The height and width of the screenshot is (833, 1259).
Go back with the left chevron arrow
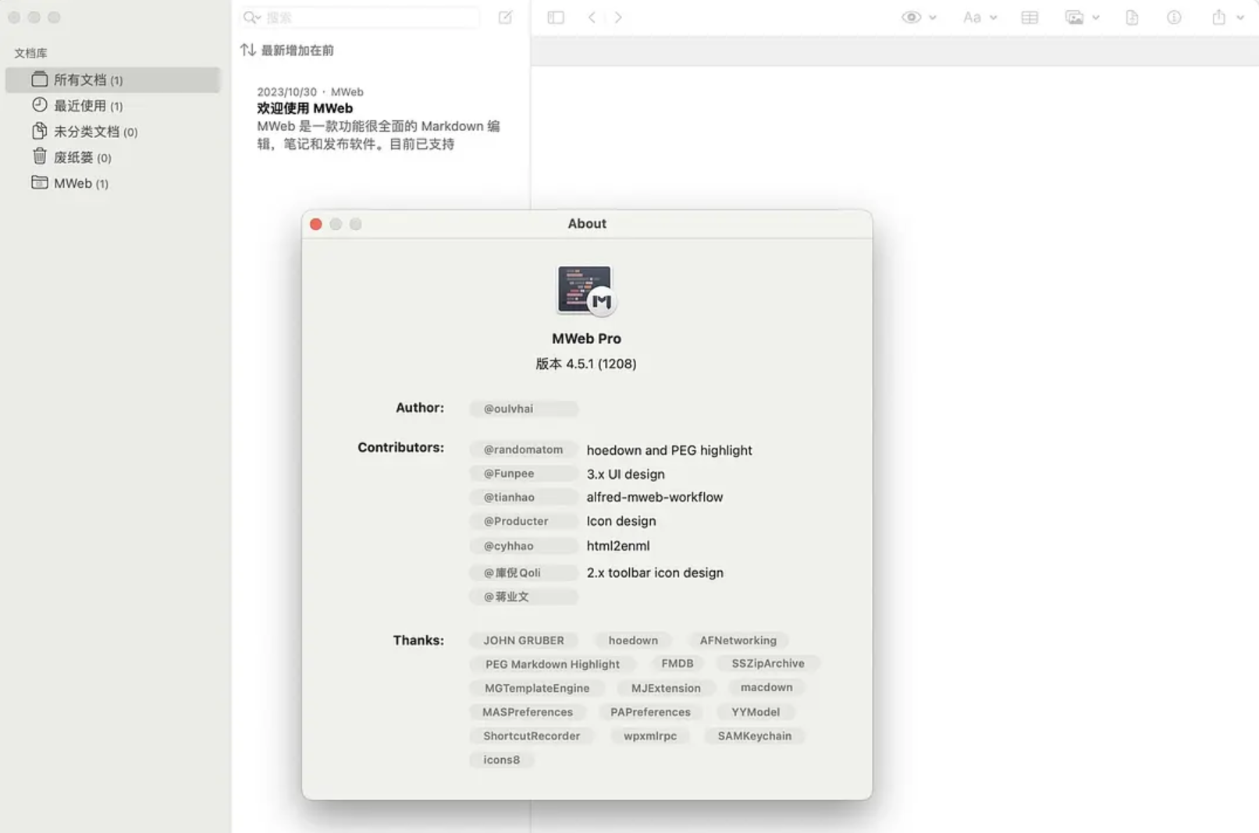(x=592, y=17)
